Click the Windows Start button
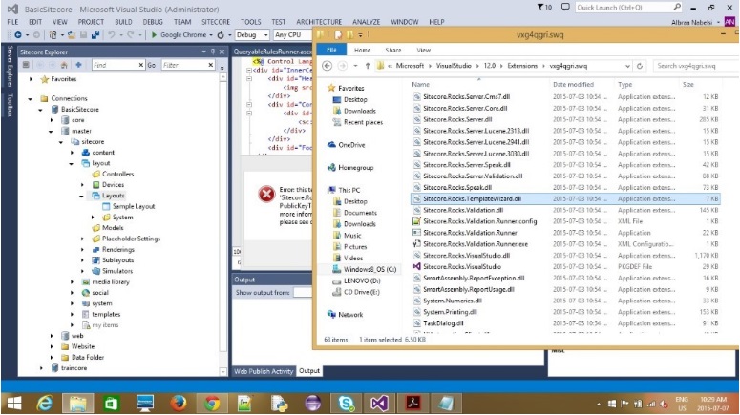Image resolution: width=740 pixels, height=415 pixels. coord(14,404)
